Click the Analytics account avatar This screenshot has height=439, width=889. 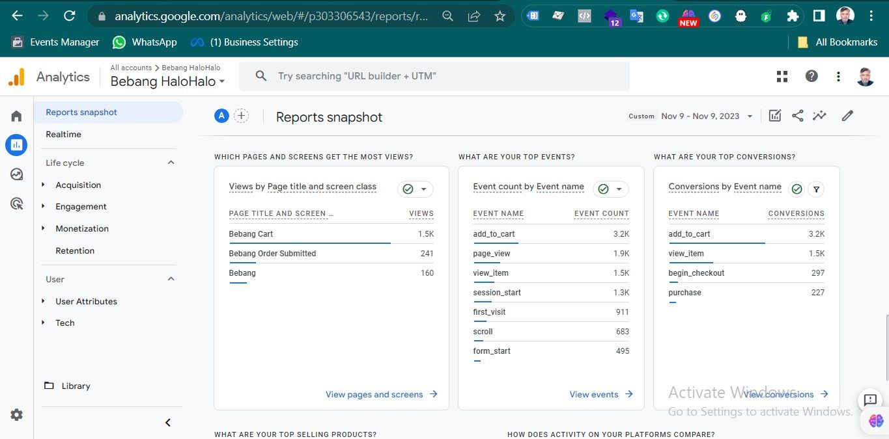click(x=866, y=76)
